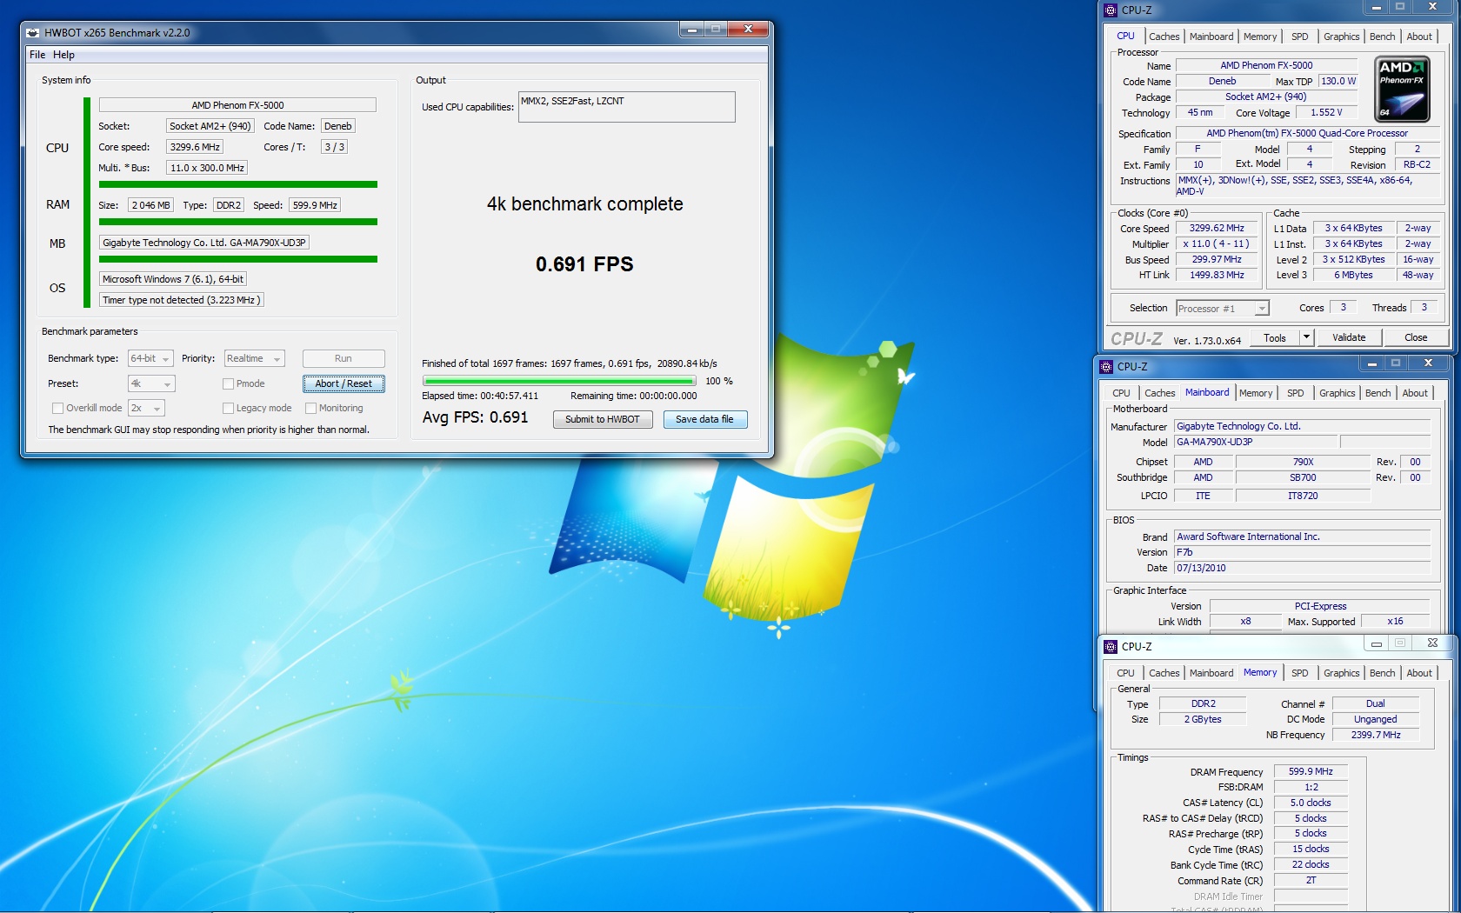Close the HWBOT x265 Benchmark window
Image resolution: width=1461 pixels, height=913 pixels.
coord(748,30)
